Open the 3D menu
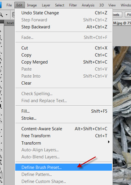The height and width of the screenshot is (185, 131). point(102,5)
